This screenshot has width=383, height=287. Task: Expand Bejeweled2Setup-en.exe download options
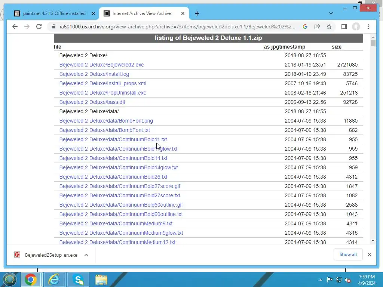(86, 255)
